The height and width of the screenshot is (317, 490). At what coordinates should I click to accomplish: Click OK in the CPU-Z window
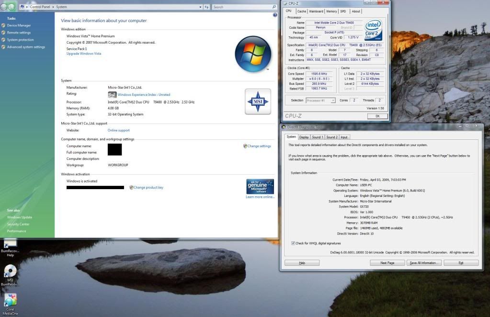click(377, 116)
